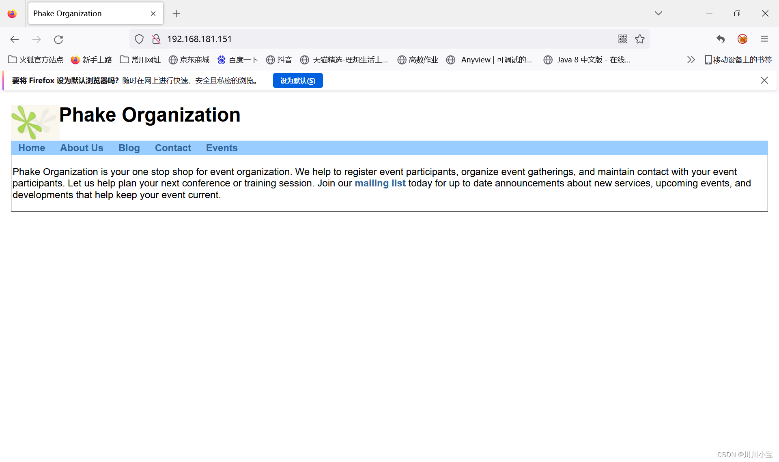This screenshot has width=779, height=462.
Task: Follow the mailing list link
Action: tap(380, 183)
